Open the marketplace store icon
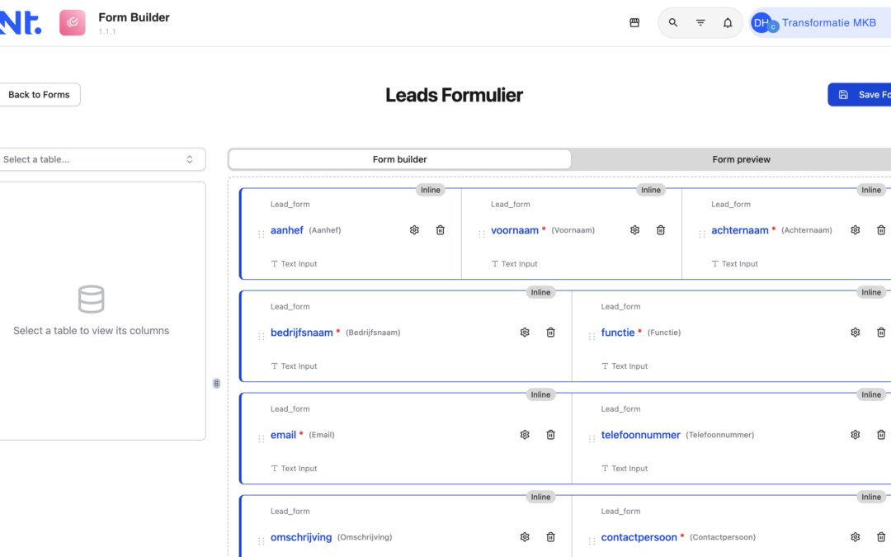 point(634,23)
